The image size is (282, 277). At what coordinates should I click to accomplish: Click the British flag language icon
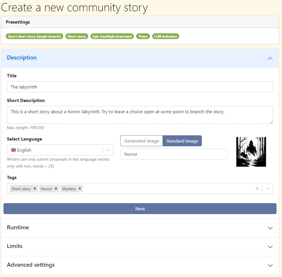coord(13,150)
